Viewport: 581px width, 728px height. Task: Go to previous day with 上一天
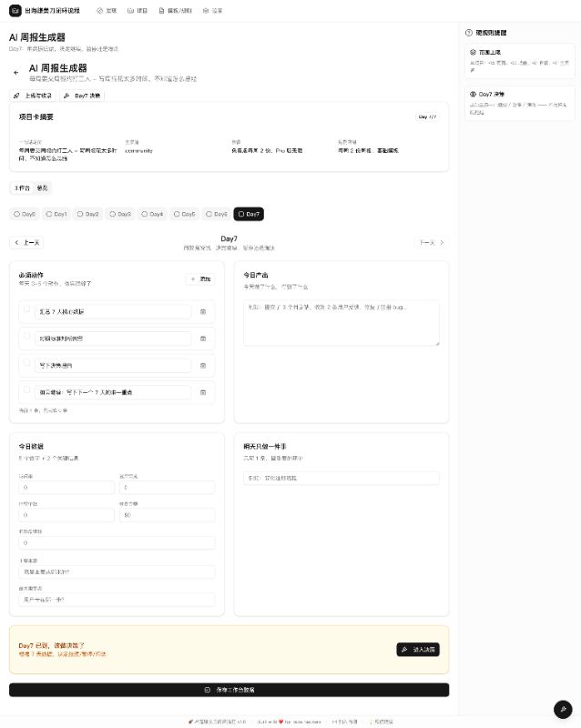tap(27, 243)
